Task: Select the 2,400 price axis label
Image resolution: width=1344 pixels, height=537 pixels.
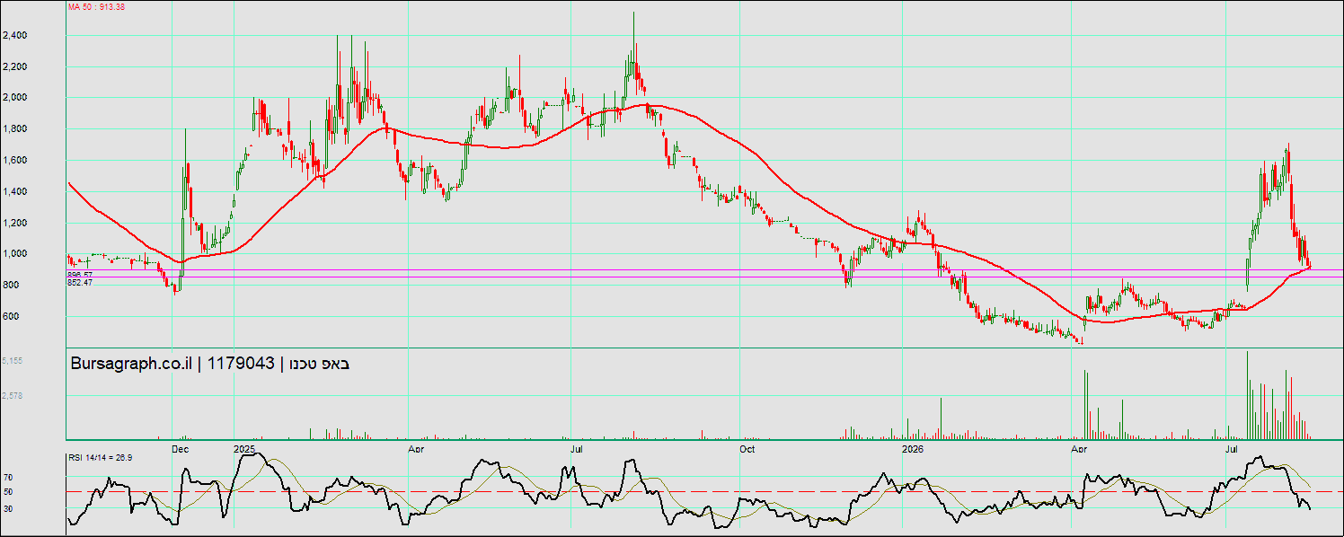Action: [17, 36]
